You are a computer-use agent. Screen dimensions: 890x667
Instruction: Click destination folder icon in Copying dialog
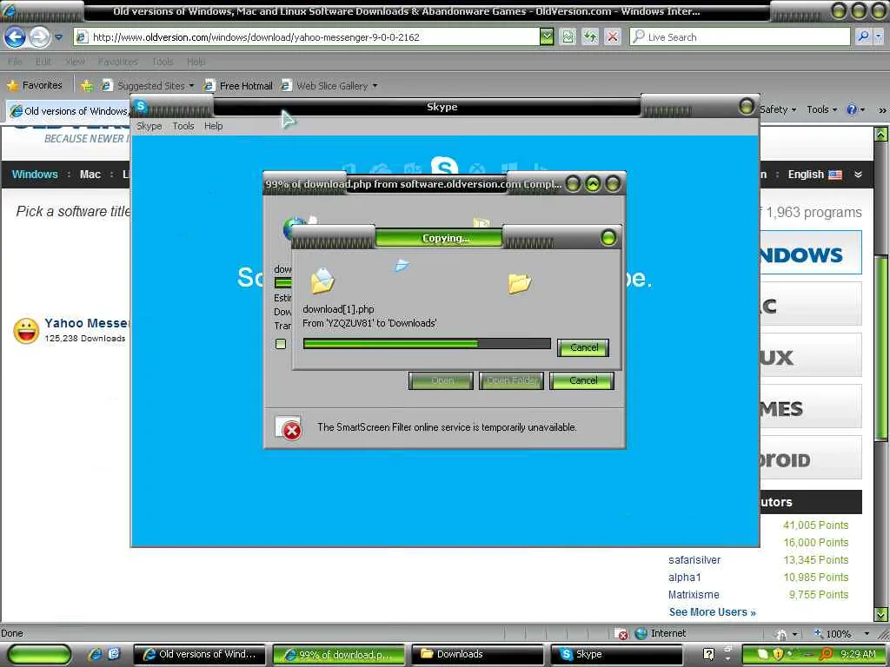pos(520,282)
